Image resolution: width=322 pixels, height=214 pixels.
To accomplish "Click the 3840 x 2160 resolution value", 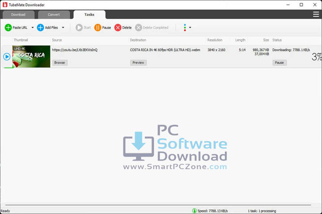I will 216,50.
